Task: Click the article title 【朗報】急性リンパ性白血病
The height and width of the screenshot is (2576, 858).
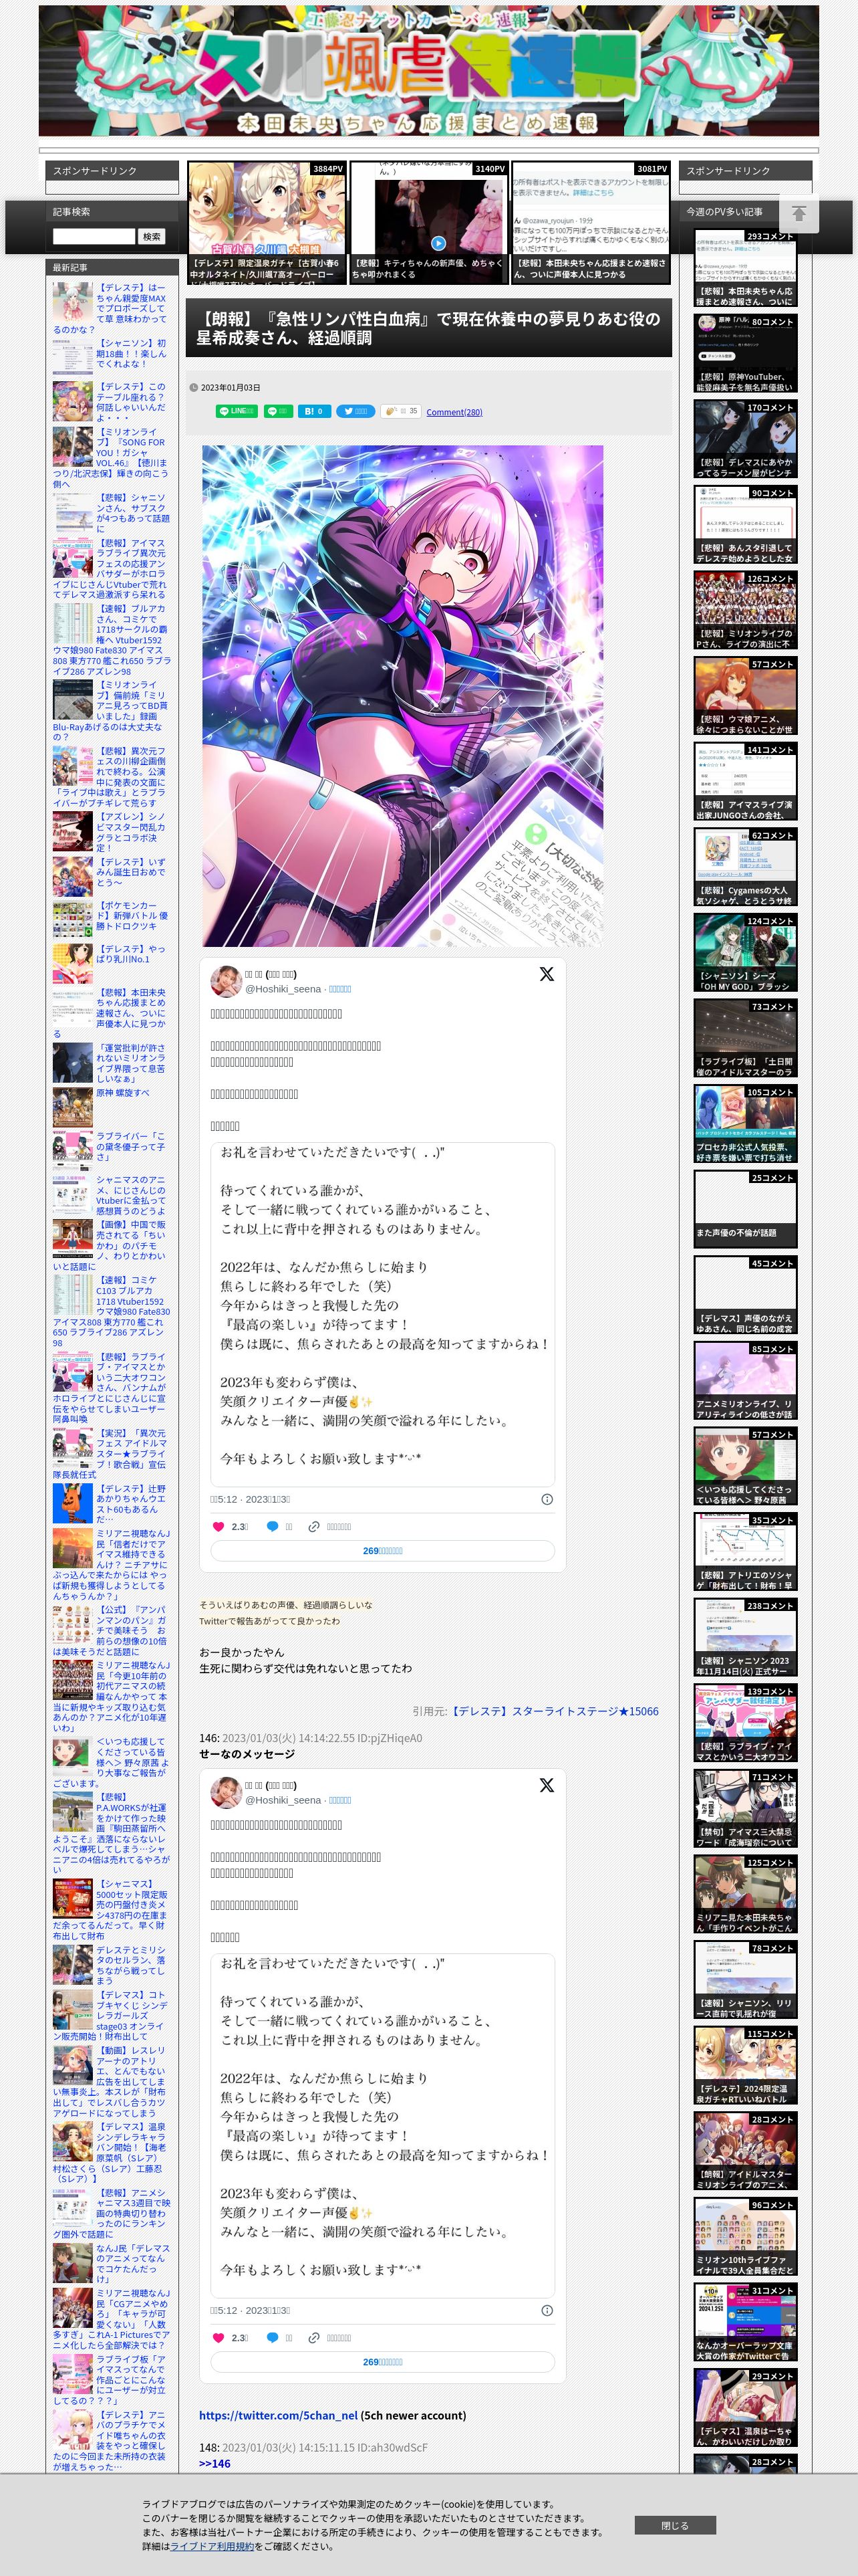Action: click(428, 328)
